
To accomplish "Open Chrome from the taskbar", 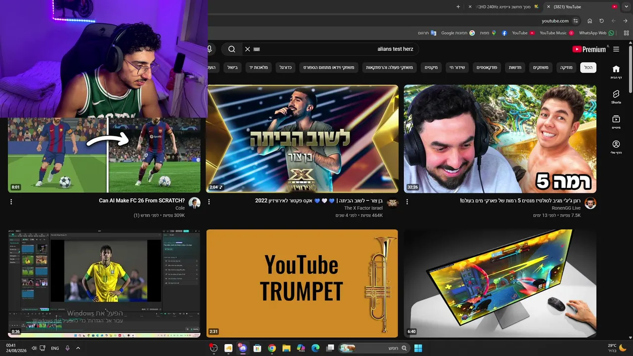I will pos(271,348).
